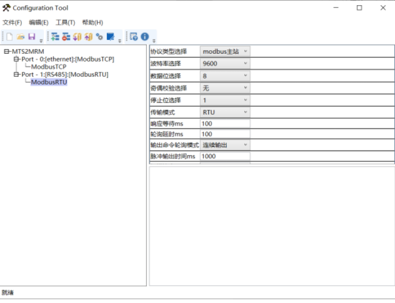Image resolution: width=395 pixels, height=303 pixels.
Task: Click the delete node icon with red minus
Action: [x=66, y=37]
